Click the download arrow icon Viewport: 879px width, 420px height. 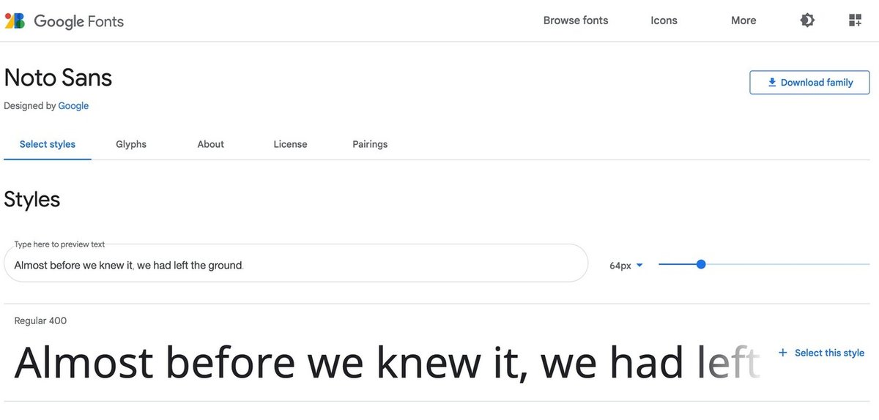click(771, 83)
